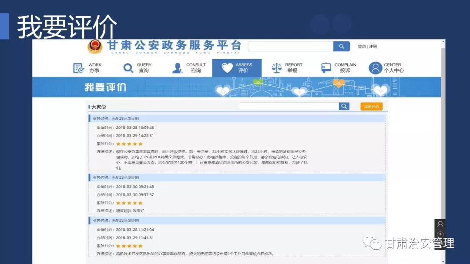Viewport: 470px width, 264px height.
Task: Click the 注册 register link
Action: point(373,47)
